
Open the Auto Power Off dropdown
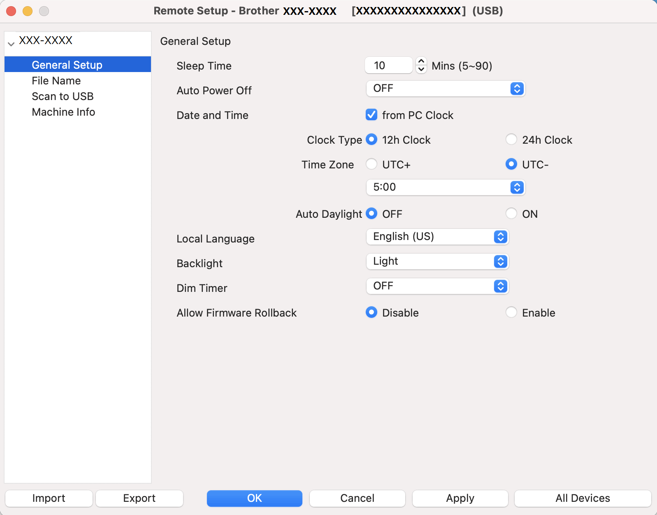pos(446,89)
